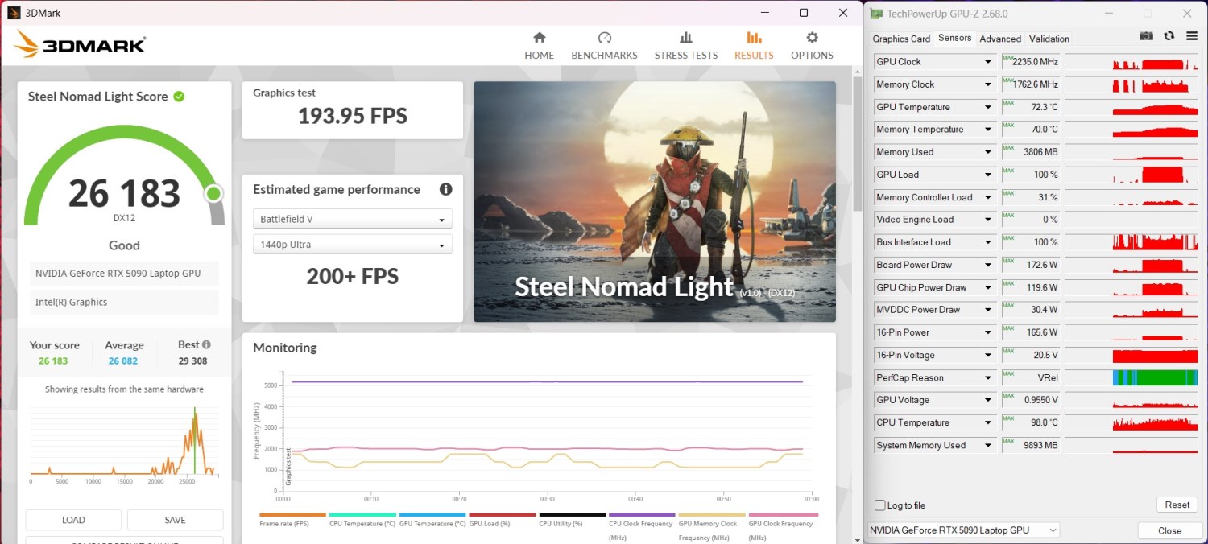Click the PerfCap Reason color bar graph

[x=1131, y=377]
